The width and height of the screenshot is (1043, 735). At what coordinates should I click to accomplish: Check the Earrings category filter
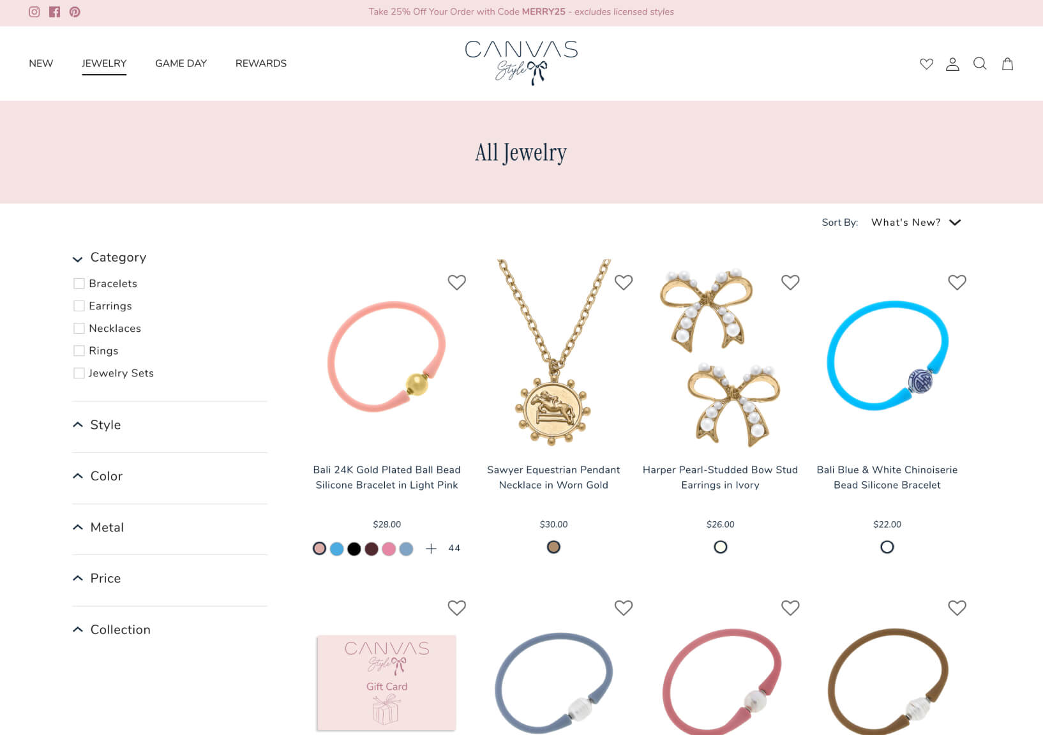tap(79, 306)
